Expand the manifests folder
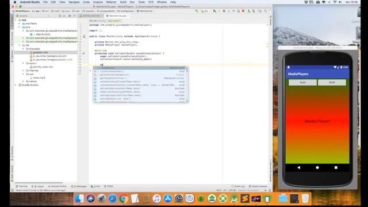368x207 pixels. pyautogui.click(x=20, y=24)
